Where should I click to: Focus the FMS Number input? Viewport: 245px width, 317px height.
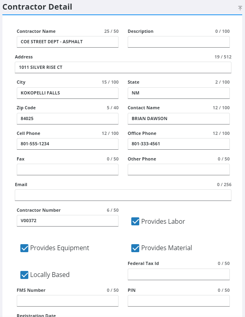tap(67, 301)
